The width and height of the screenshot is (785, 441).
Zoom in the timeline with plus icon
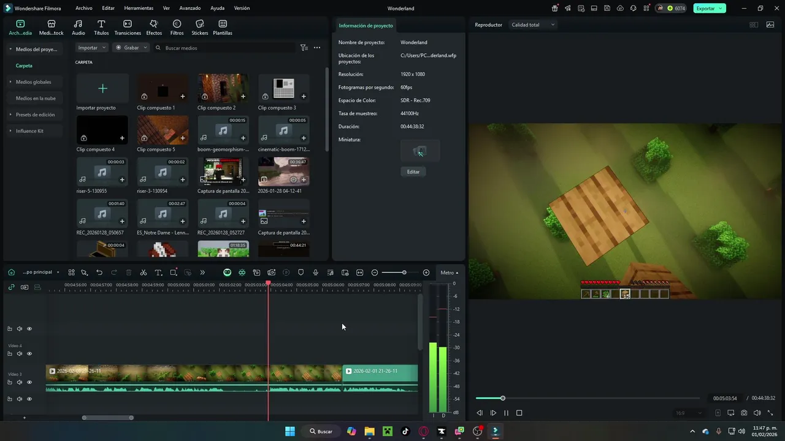pos(426,273)
